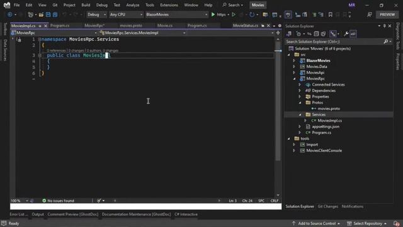Expand the Dependencies node
Screen dimensions: 403x227
tap(300, 91)
